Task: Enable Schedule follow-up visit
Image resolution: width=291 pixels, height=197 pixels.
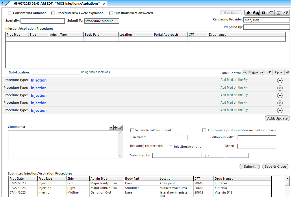Action: 132,130
